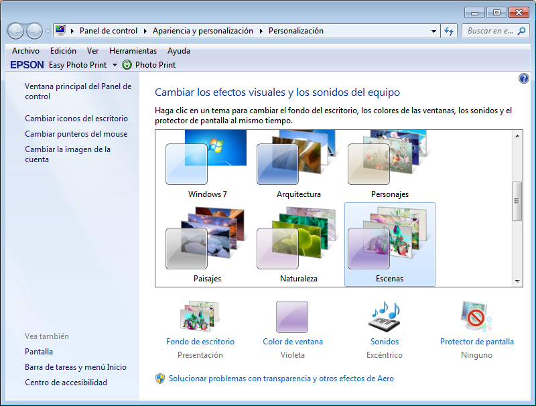The height and width of the screenshot is (406, 536).
Task: Select the Escenas theme thumbnail
Action: click(x=389, y=241)
